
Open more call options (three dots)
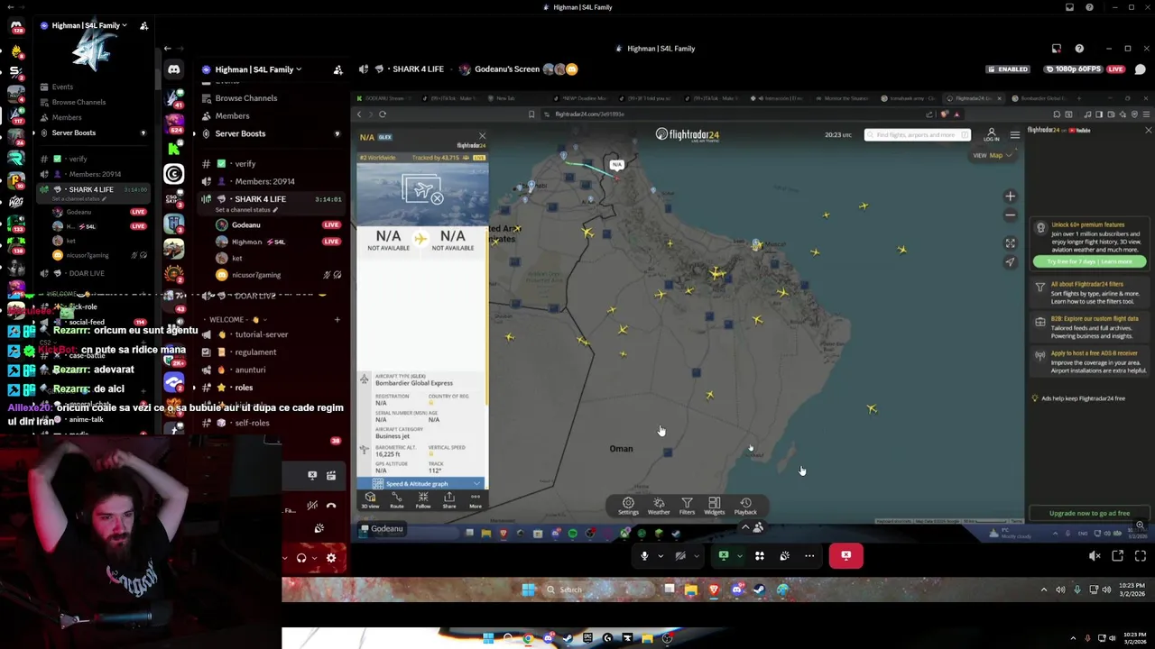pos(809,555)
